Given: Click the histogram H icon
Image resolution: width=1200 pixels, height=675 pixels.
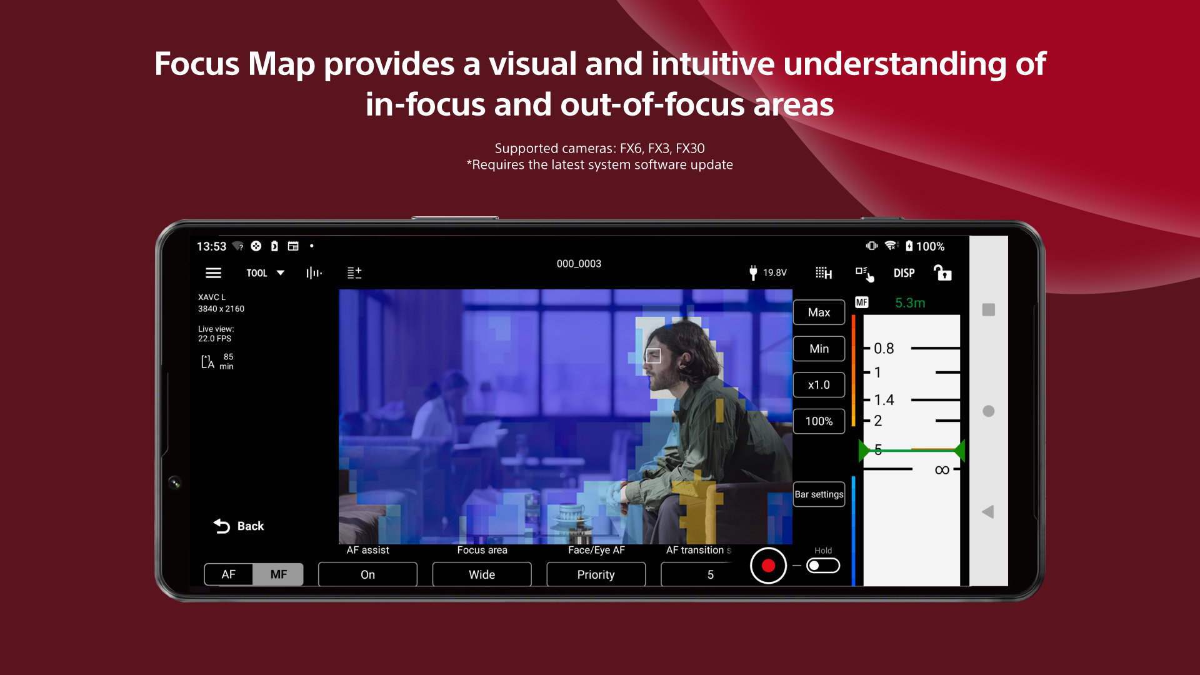Looking at the screenshot, I should [x=824, y=273].
